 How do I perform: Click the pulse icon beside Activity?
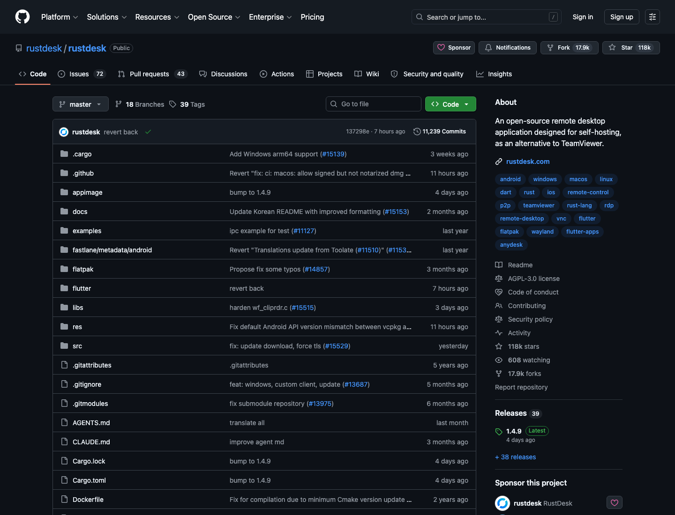pyautogui.click(x=499, y=333)
